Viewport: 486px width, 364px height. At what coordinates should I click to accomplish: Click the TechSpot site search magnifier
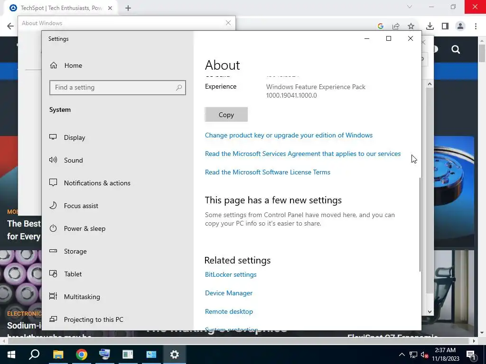pos(456,49)
